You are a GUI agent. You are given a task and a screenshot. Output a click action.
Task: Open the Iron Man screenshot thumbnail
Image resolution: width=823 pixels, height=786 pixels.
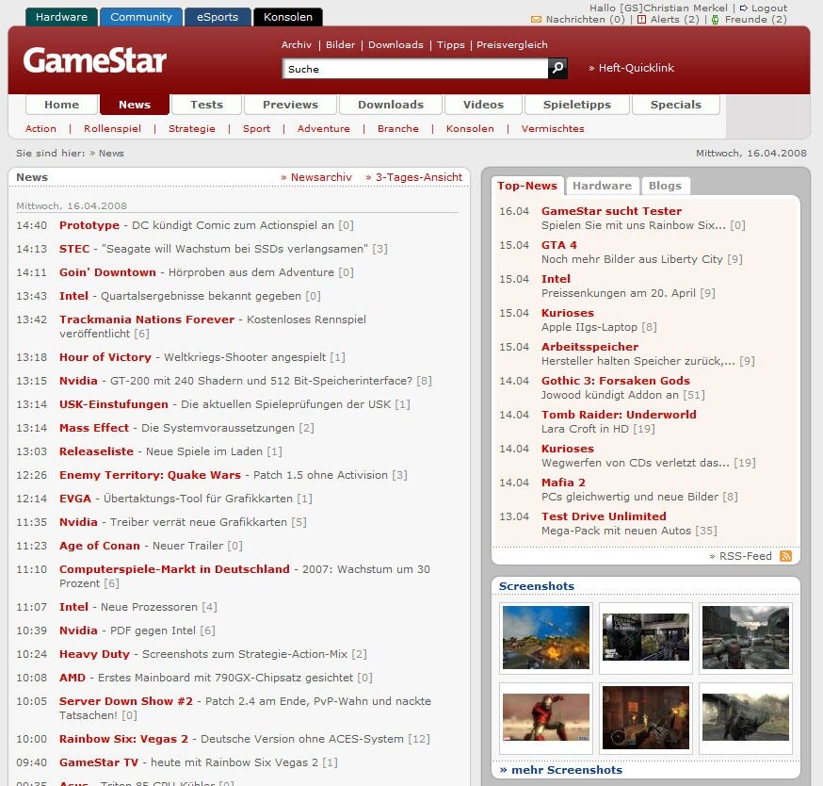[546, 717]
